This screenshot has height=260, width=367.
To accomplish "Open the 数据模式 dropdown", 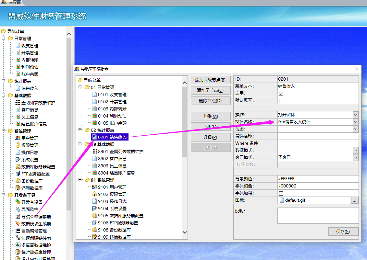I will (356, 151).
